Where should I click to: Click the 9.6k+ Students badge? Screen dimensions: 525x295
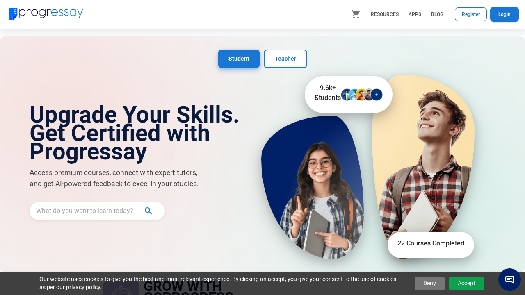[x=349, y=95]
